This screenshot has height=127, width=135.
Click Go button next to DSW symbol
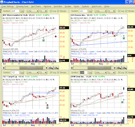[90, 73]
